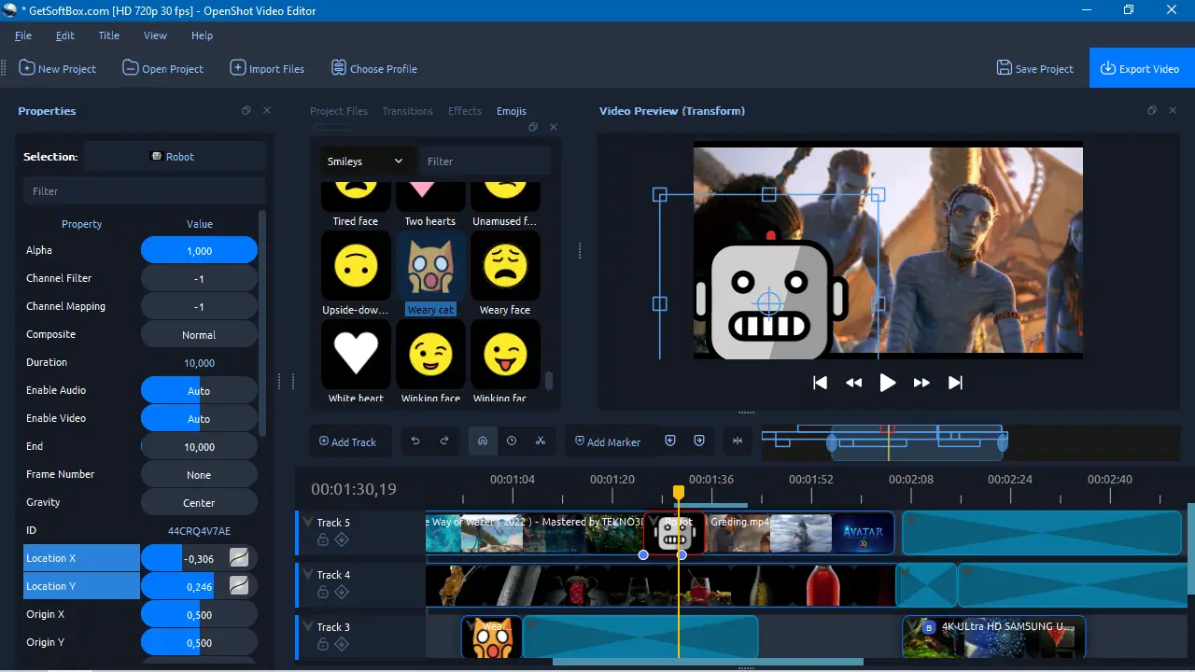Click the yellow playhead marker
1195x672 pixels.
coord(679,492)
